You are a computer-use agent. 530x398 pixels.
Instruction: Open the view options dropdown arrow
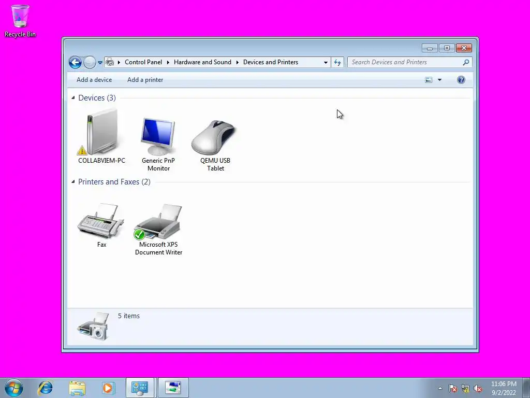[x=440, y=80]
